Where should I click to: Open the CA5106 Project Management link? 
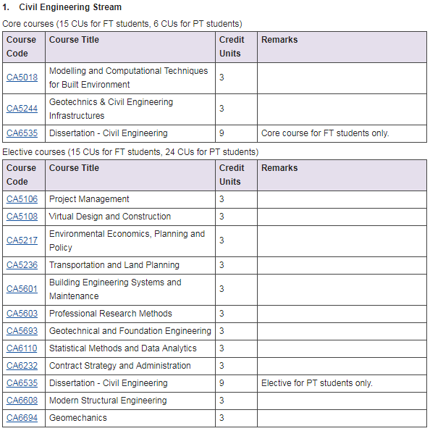coord(22,199)
